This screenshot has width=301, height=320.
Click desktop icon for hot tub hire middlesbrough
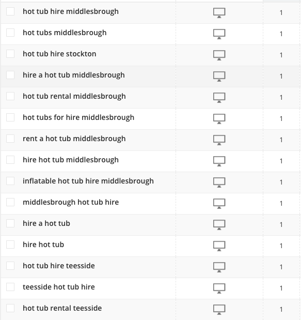219,13
